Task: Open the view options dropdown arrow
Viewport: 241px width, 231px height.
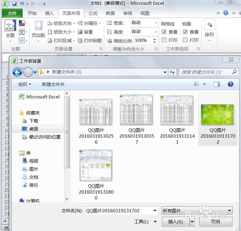Action: [x=204, y=84]
